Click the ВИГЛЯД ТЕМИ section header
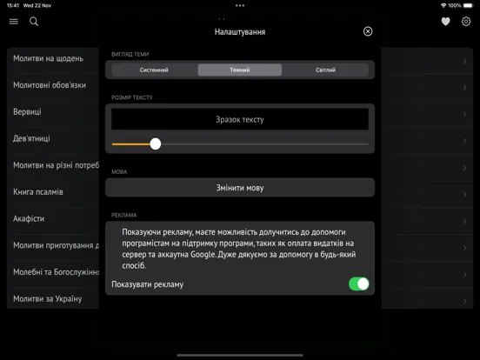This screenshot has width=480, height=360. 130,54
